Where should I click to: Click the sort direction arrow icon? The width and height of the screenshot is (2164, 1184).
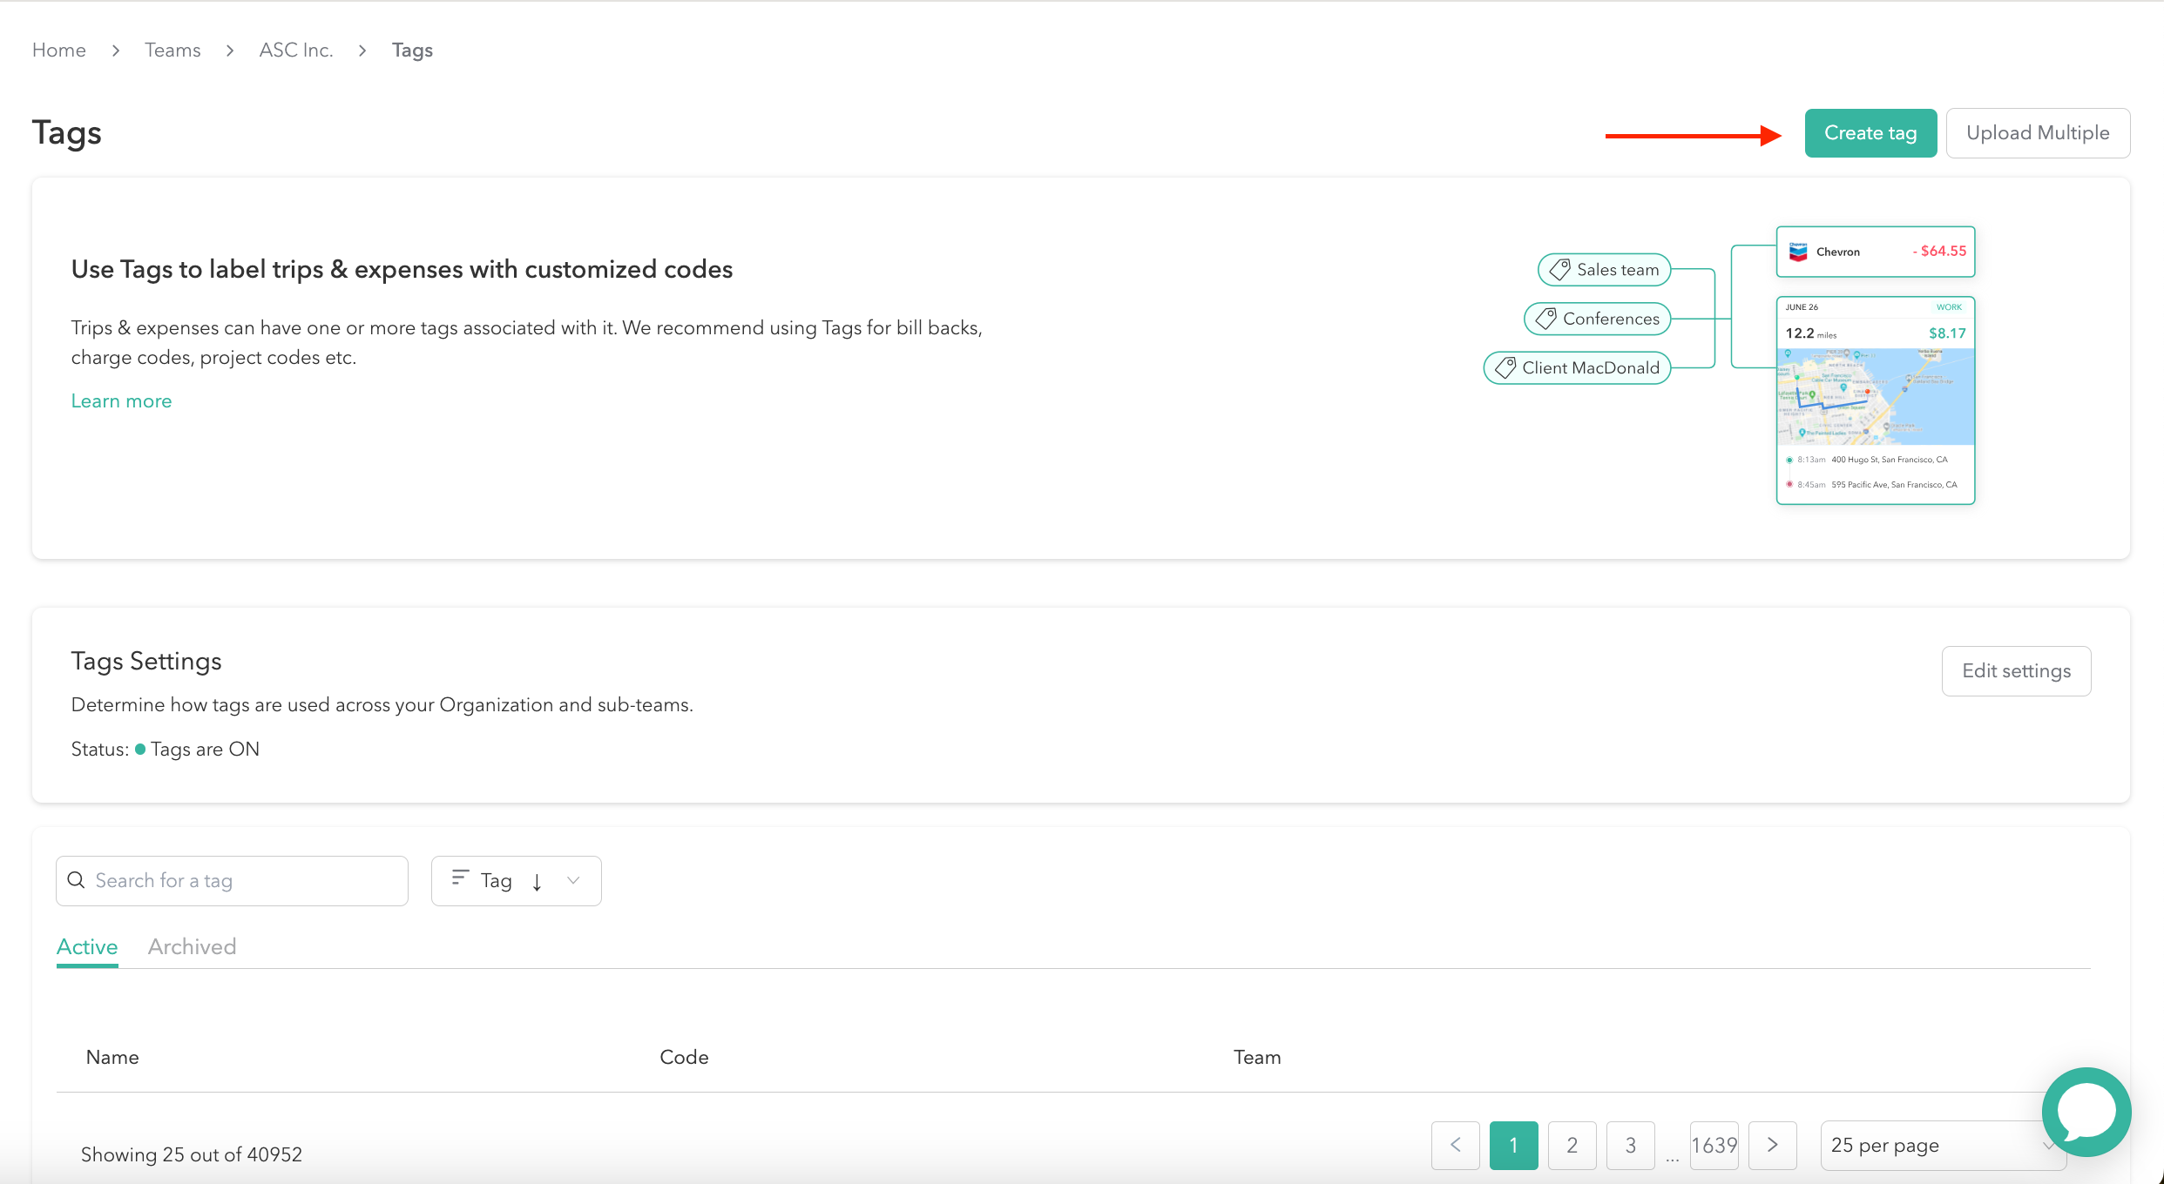click(537, 882)
